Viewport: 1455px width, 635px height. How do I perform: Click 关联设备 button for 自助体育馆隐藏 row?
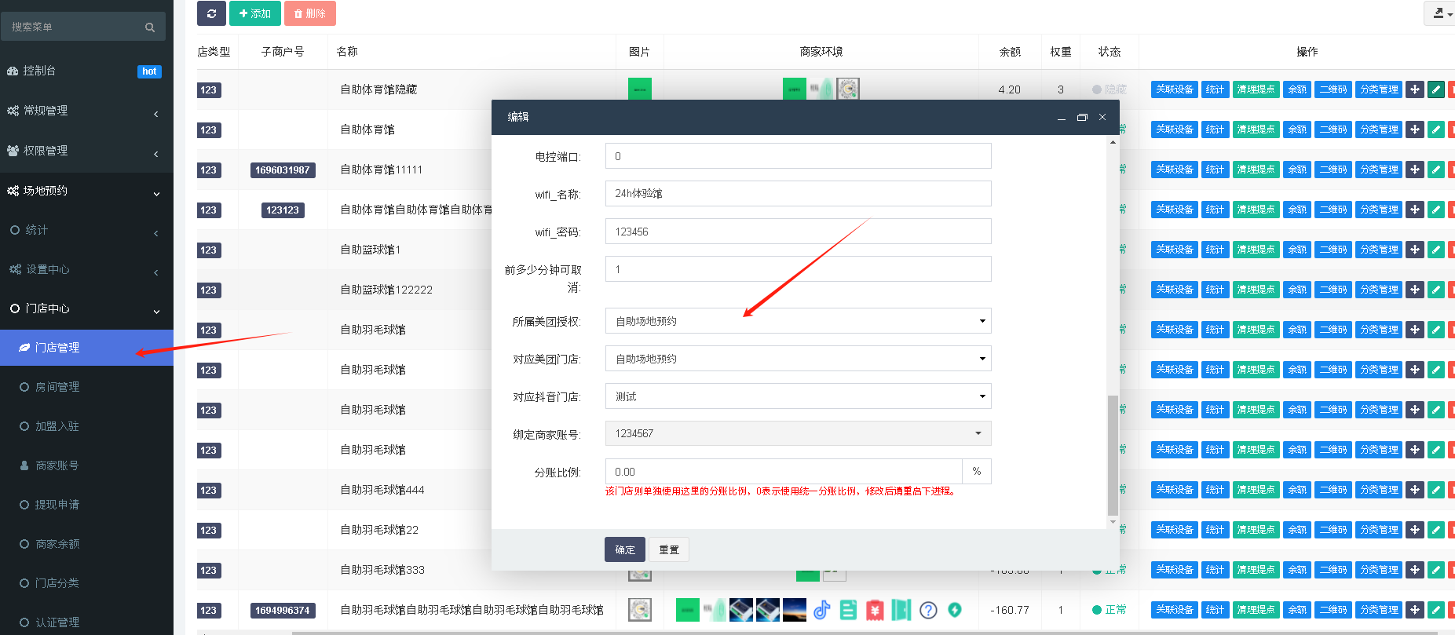click(1175, 89)
